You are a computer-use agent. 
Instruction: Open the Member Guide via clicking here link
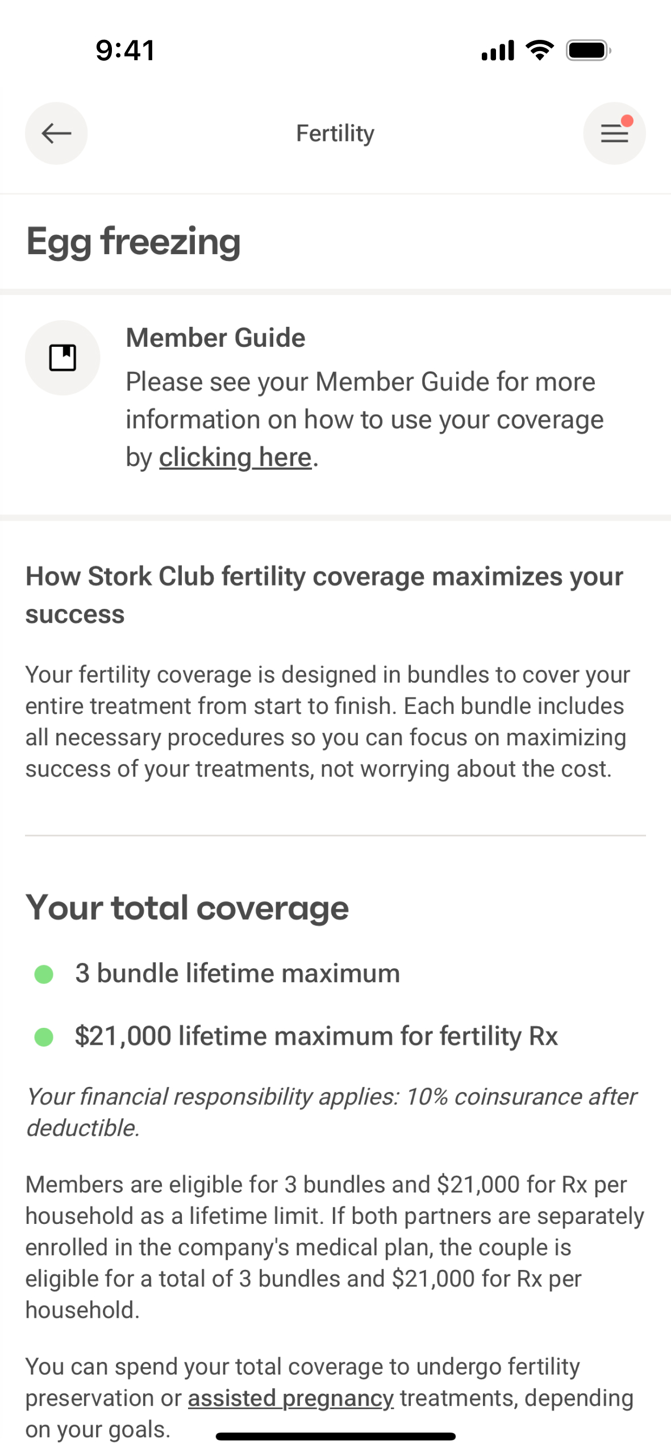[x=235, y=458]
